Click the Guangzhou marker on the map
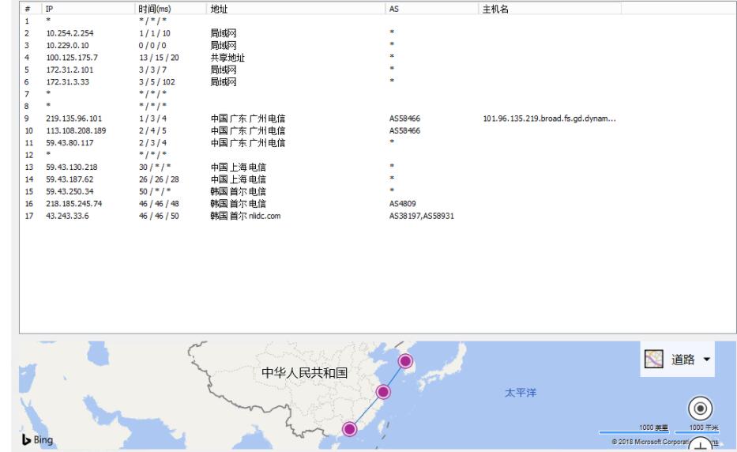 [349, 429]
